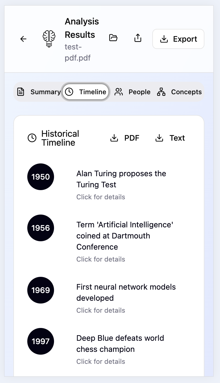The width and height of the screenshot is (220, 383).
Task: Click the Export button
Action: (178, 39)
